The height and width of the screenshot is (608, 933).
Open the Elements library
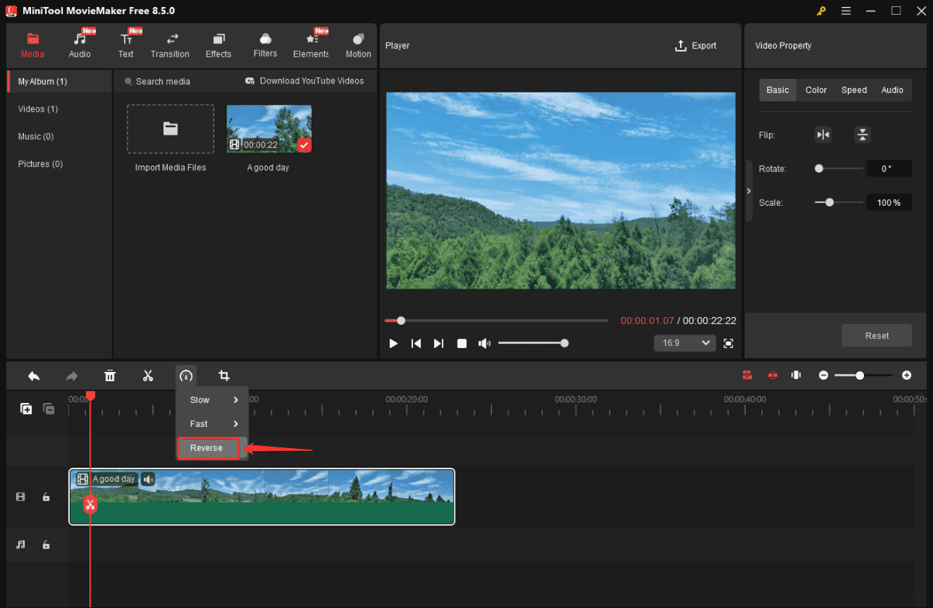(x=311, y=44)
